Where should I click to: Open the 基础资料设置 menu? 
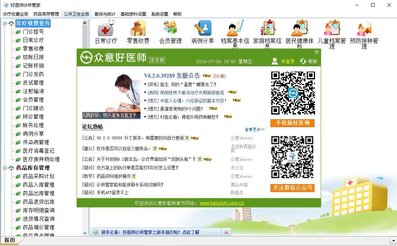[x=133, y=14]
